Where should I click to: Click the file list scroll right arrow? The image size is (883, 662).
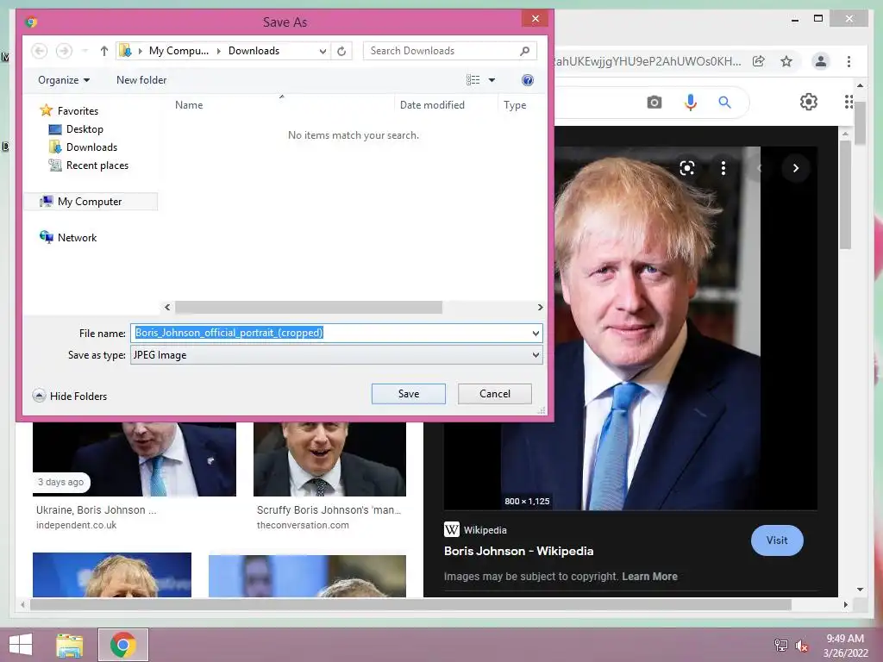tap(540, 308)
